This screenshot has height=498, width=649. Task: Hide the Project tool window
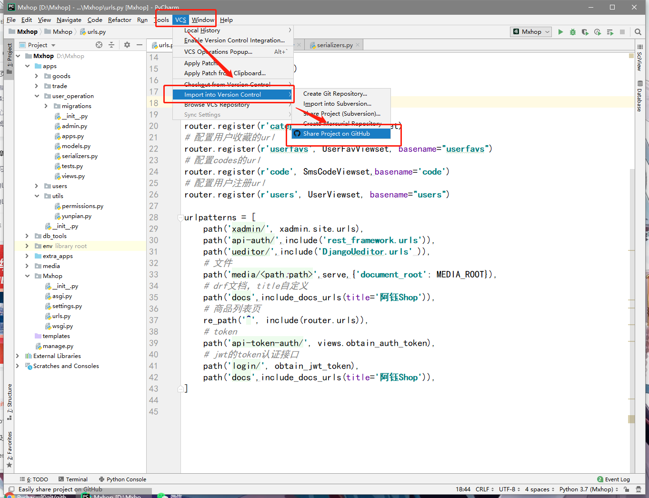point(139,45)
